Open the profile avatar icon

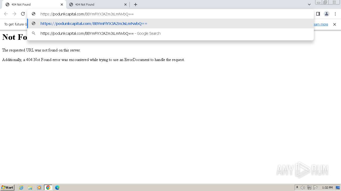pyautogui.click(x=326, y=14)
